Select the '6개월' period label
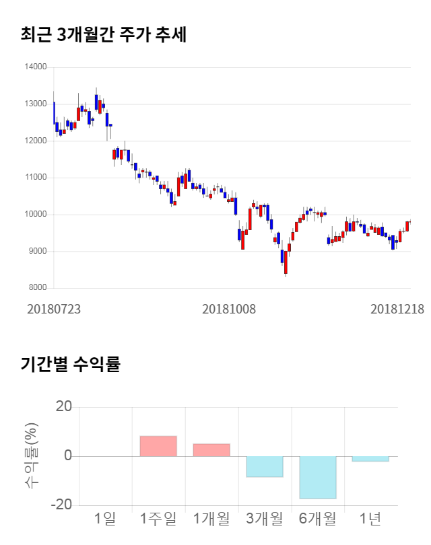This screenshot has width=431, height=545. (x=318, y=519)
